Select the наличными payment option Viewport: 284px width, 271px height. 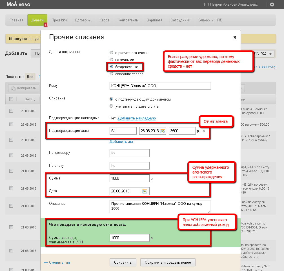[111, 60]
